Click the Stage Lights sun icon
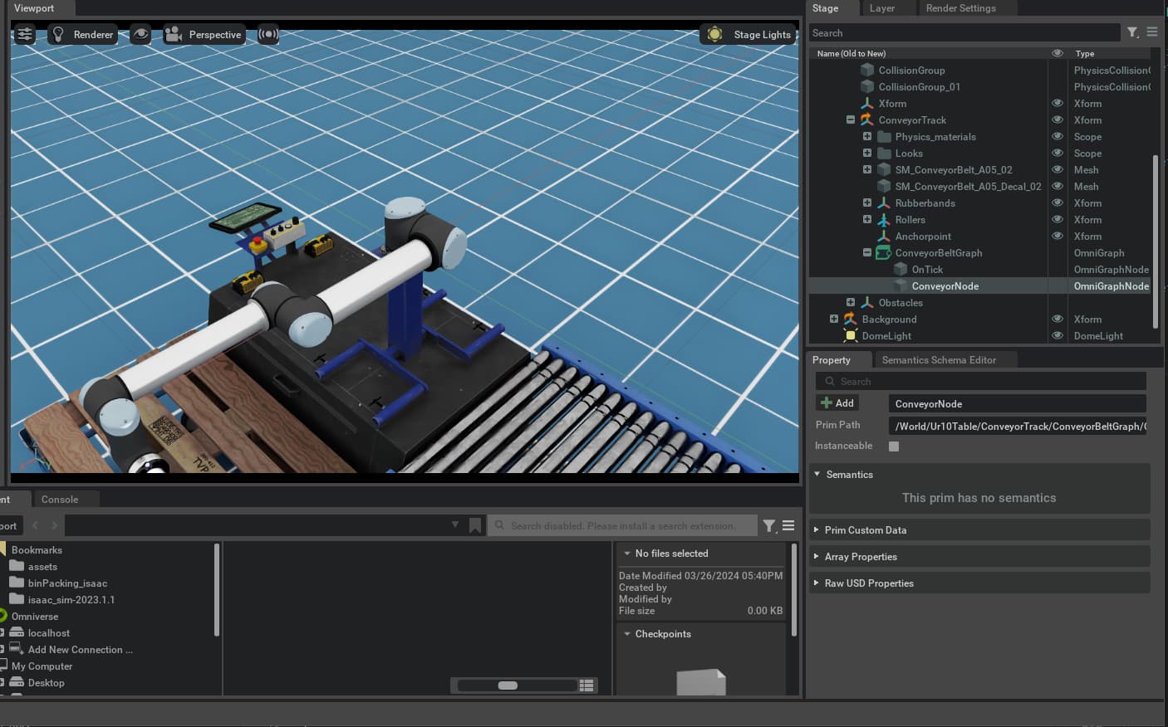The image size is (1168, 727). pos(714,34)
